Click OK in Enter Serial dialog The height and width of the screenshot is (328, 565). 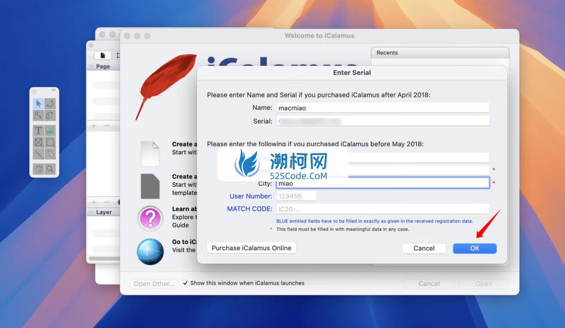475,248
